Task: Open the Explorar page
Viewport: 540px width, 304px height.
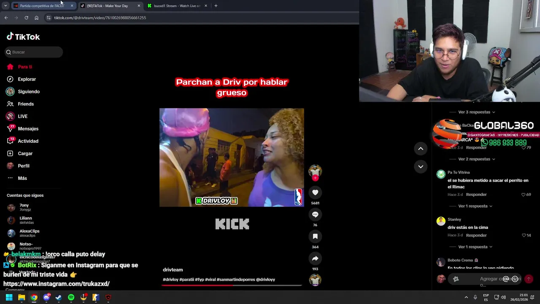Action: click(22, 79)
